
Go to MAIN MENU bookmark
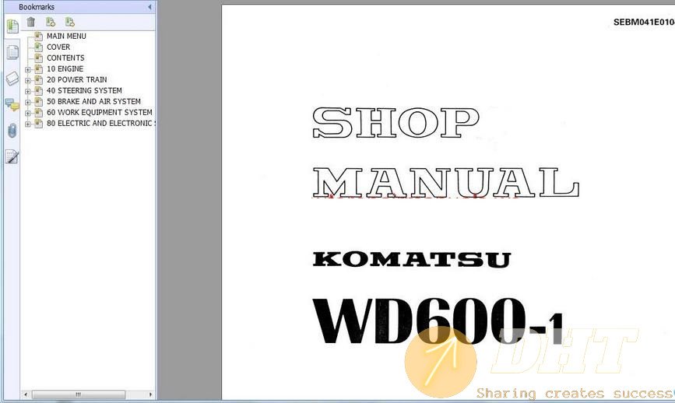66,36
